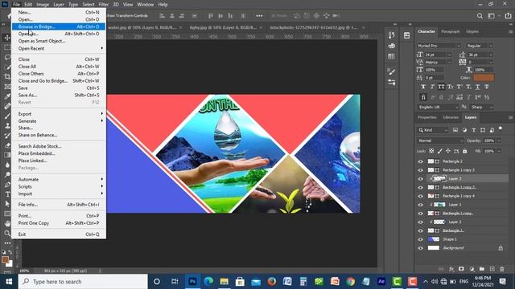Select the Frame tool

[7, 87]
